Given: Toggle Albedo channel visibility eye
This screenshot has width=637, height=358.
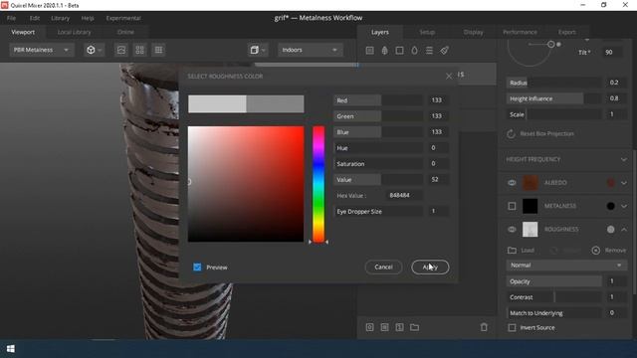Looking at the screenshot, I should point(512,183).
